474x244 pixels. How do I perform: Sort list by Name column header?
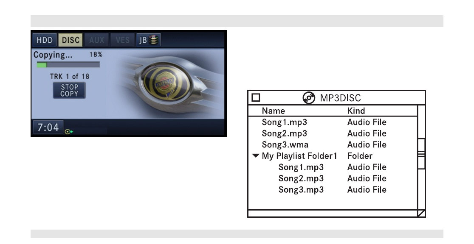(273, 111)
